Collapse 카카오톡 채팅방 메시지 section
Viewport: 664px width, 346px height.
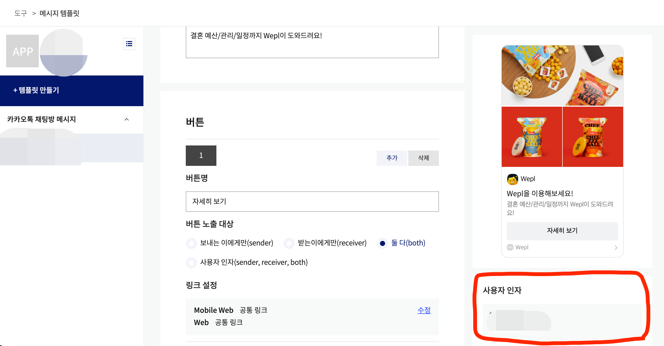126,119
